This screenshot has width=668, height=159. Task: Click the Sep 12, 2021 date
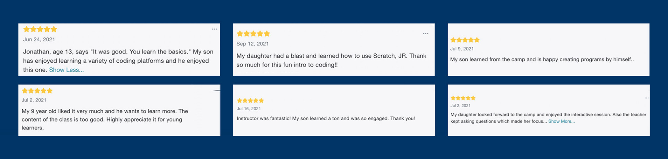(x=253, y=44)
